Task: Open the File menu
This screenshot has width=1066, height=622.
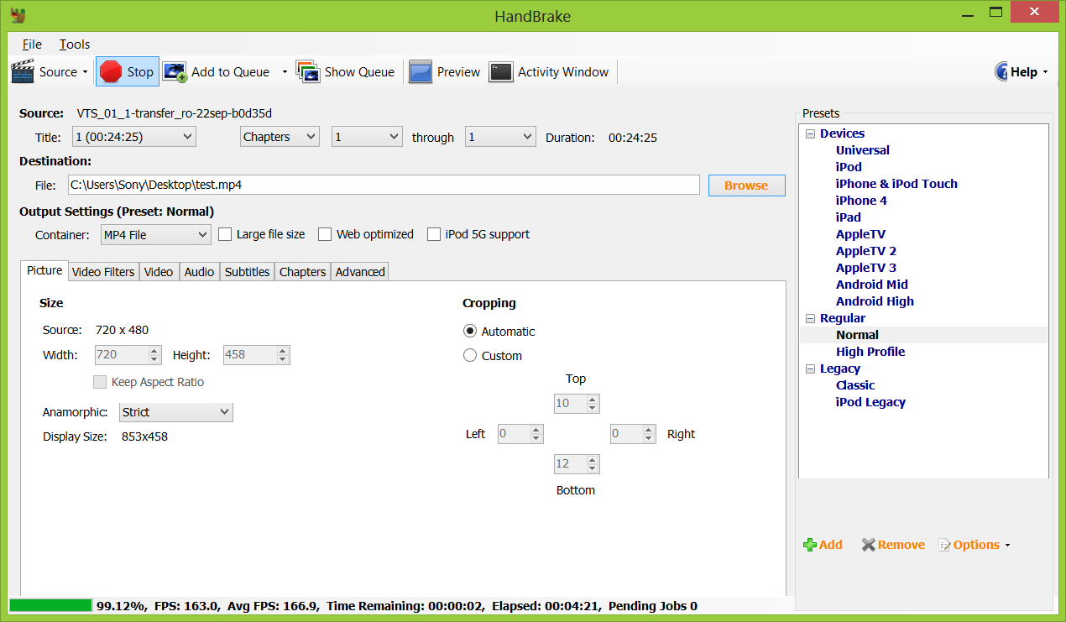Action: tap(32, 44)
